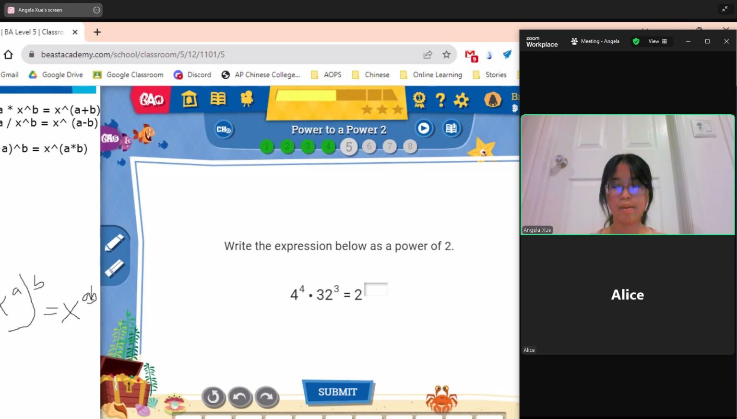Viewport: 737px width, 419px height.
Task: Select the pencil drawing tool
Action: click(114, 243)
